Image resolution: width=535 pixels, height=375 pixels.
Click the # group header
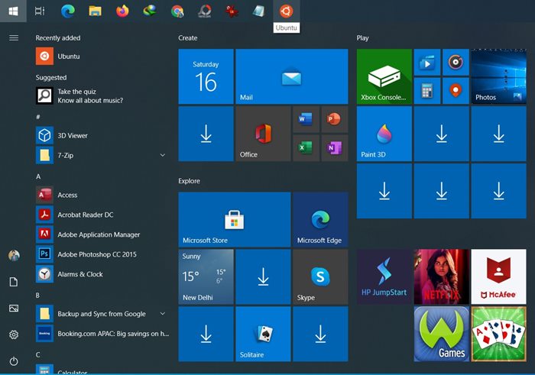(x=38, y=117)
